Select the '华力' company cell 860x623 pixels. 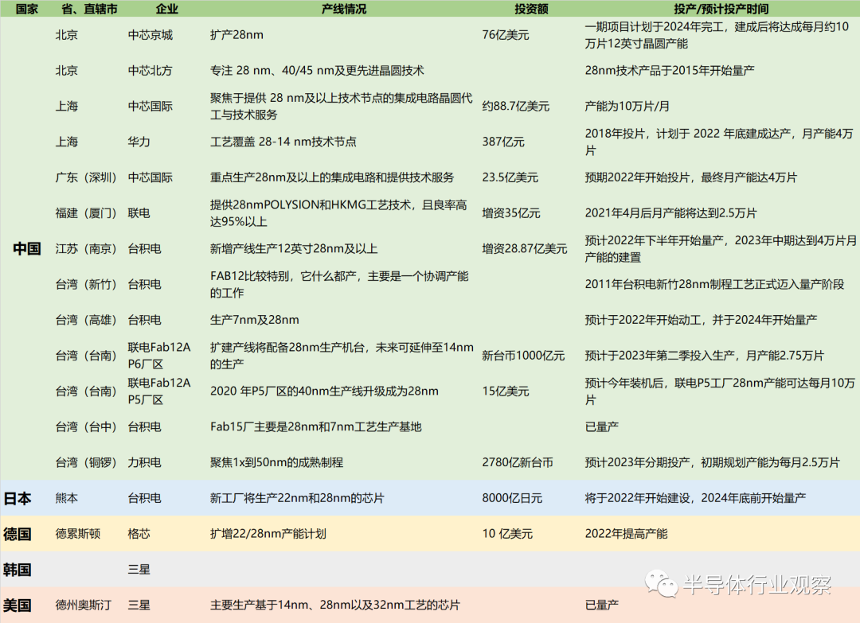coord(139,142)
